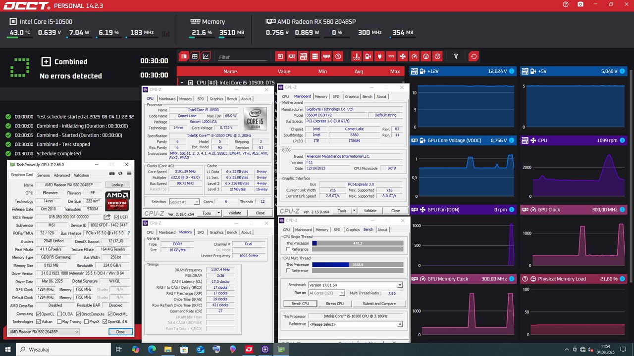This screenshot has height=356, width=634.
Task: Toggle power plug sensors filter icon
Action: 379,56
